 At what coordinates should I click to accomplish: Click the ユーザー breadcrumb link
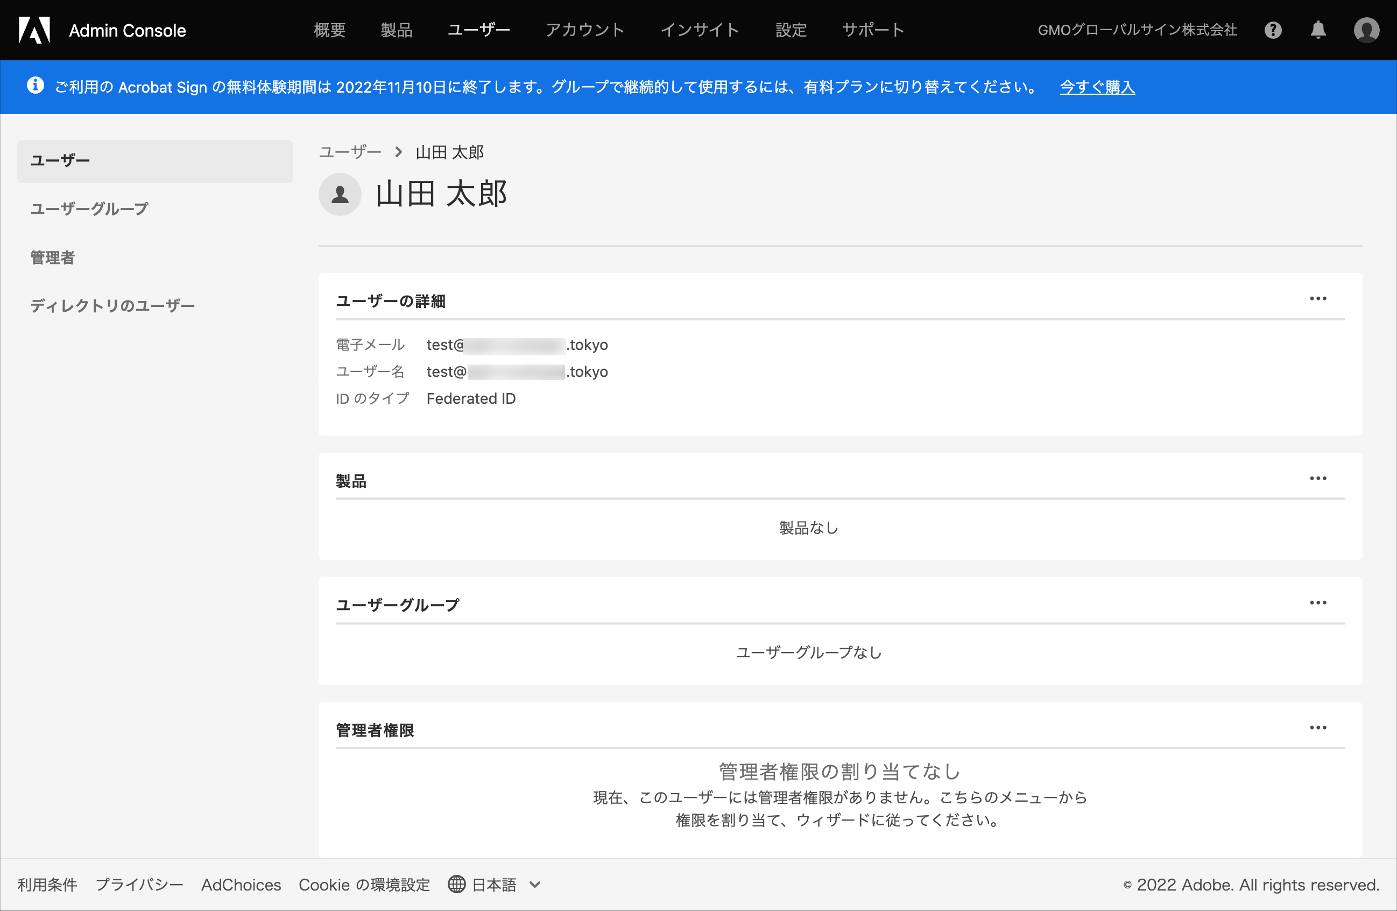(350, 152)
